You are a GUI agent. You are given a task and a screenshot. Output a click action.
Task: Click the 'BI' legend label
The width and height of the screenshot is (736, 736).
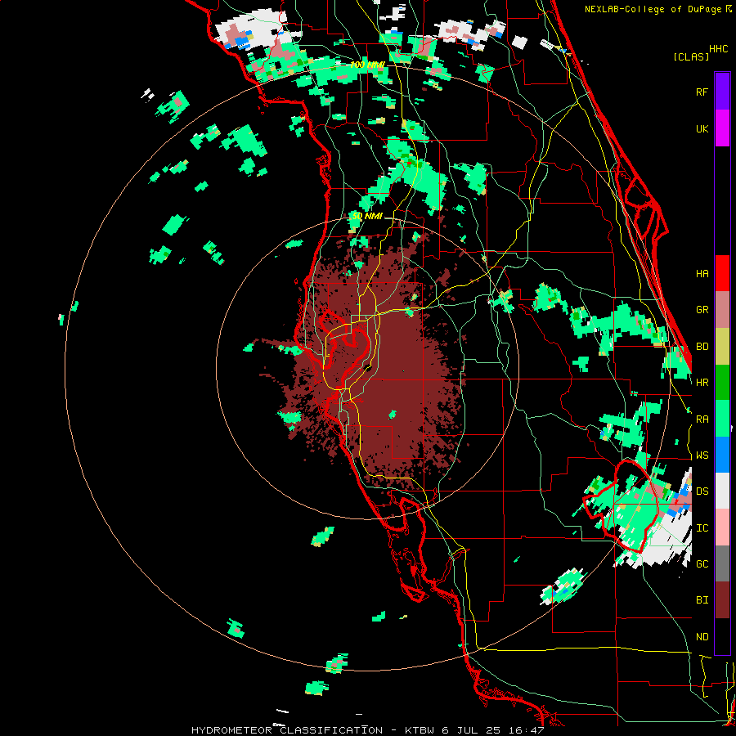(702, 600)
